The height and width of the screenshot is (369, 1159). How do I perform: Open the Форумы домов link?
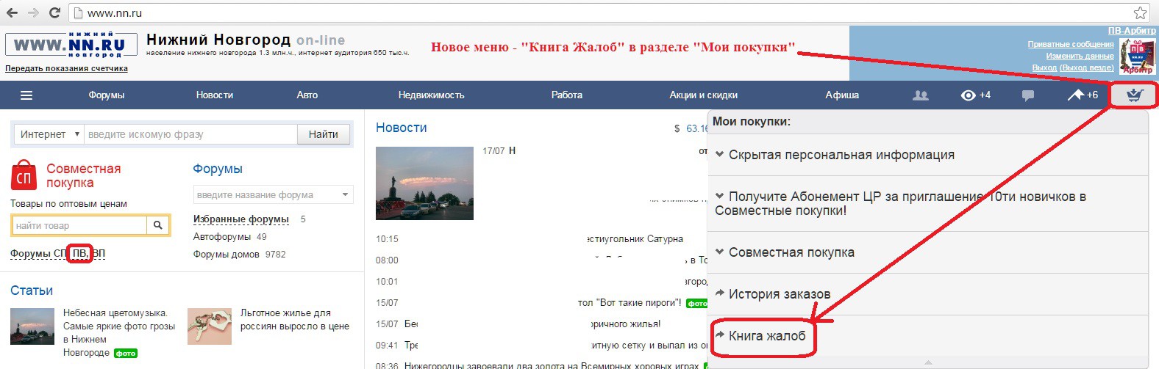[x=227, y=255]
